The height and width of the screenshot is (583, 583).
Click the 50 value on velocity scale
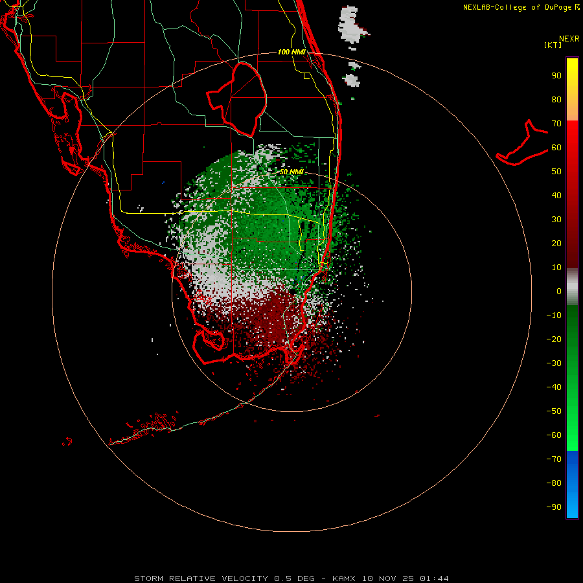[x=556, y=172]
